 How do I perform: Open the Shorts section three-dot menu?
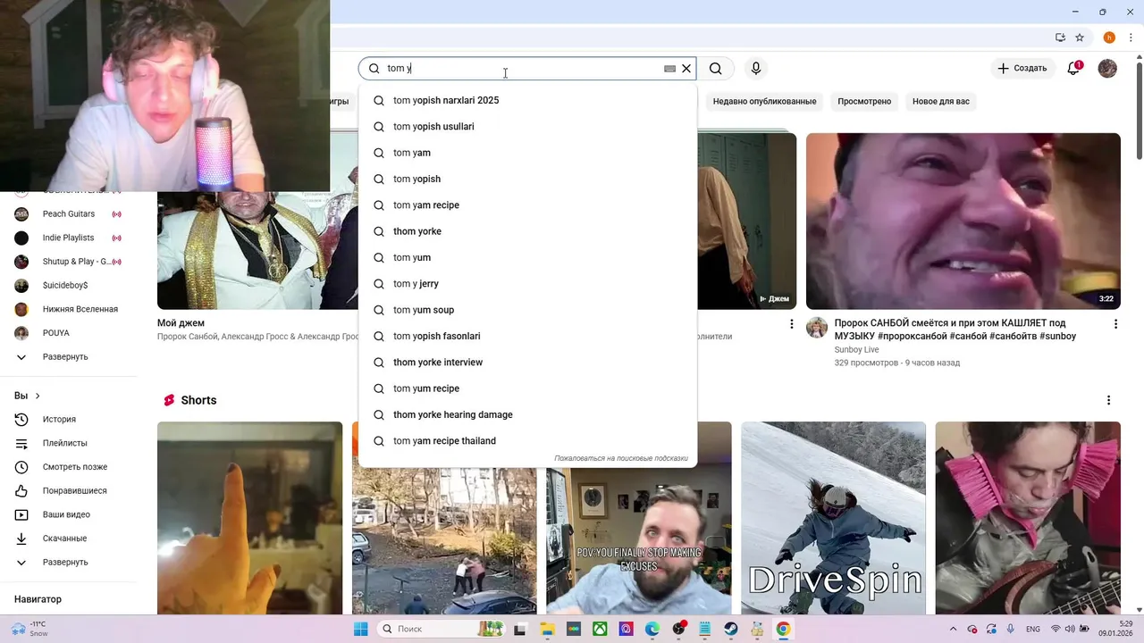(1108, 400)
